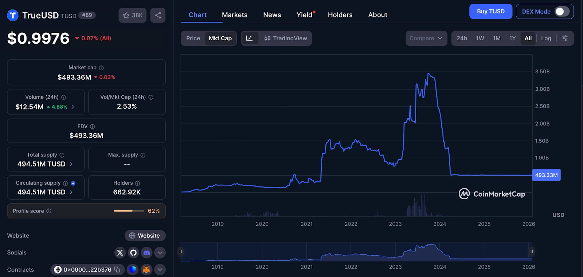Click the $0.9976 price value
Screen dimensions: 583x277
click(38, 38)
